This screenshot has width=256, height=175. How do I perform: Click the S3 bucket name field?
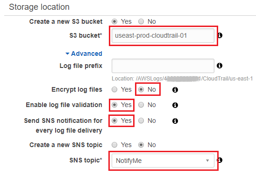pyautogui.click(x=163, y=35)
